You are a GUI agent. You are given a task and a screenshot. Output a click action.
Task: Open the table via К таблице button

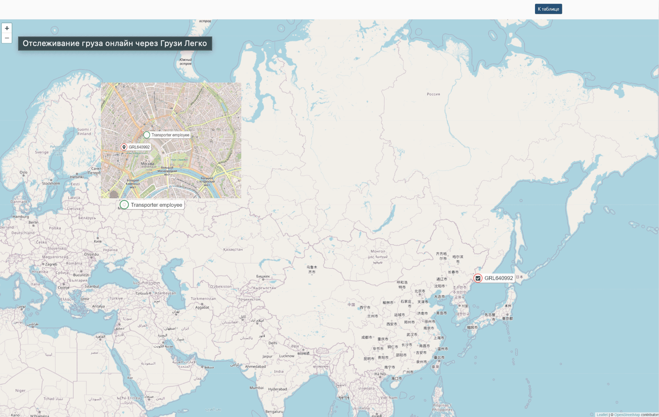point(548,9)
